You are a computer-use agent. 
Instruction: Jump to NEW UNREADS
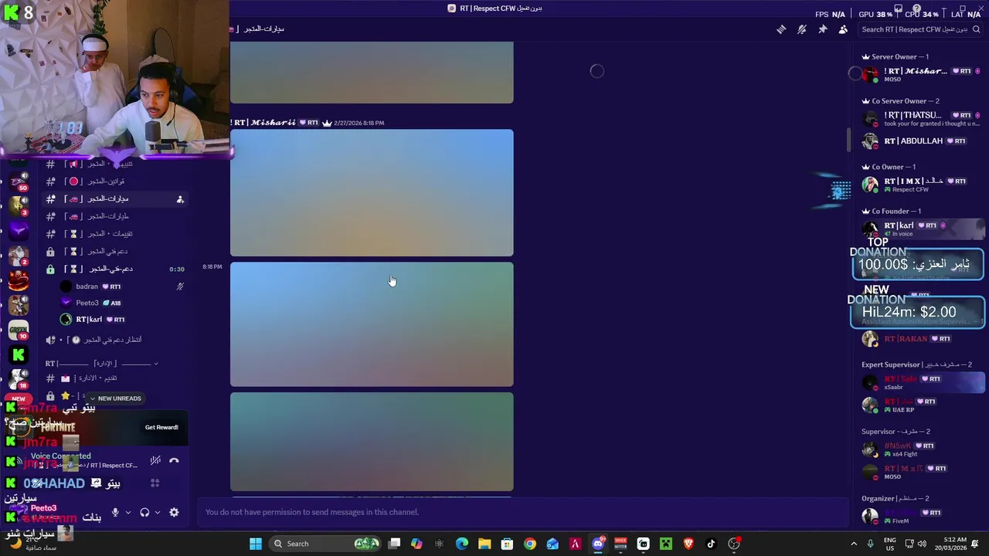pos(115,398)
